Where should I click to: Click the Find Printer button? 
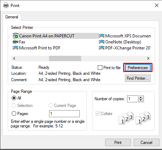click(x=138, y=78)
